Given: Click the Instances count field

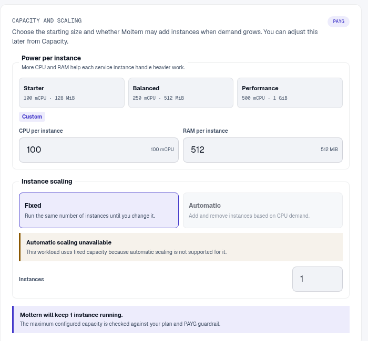Looking at the screenshot, I should (318, 279).
